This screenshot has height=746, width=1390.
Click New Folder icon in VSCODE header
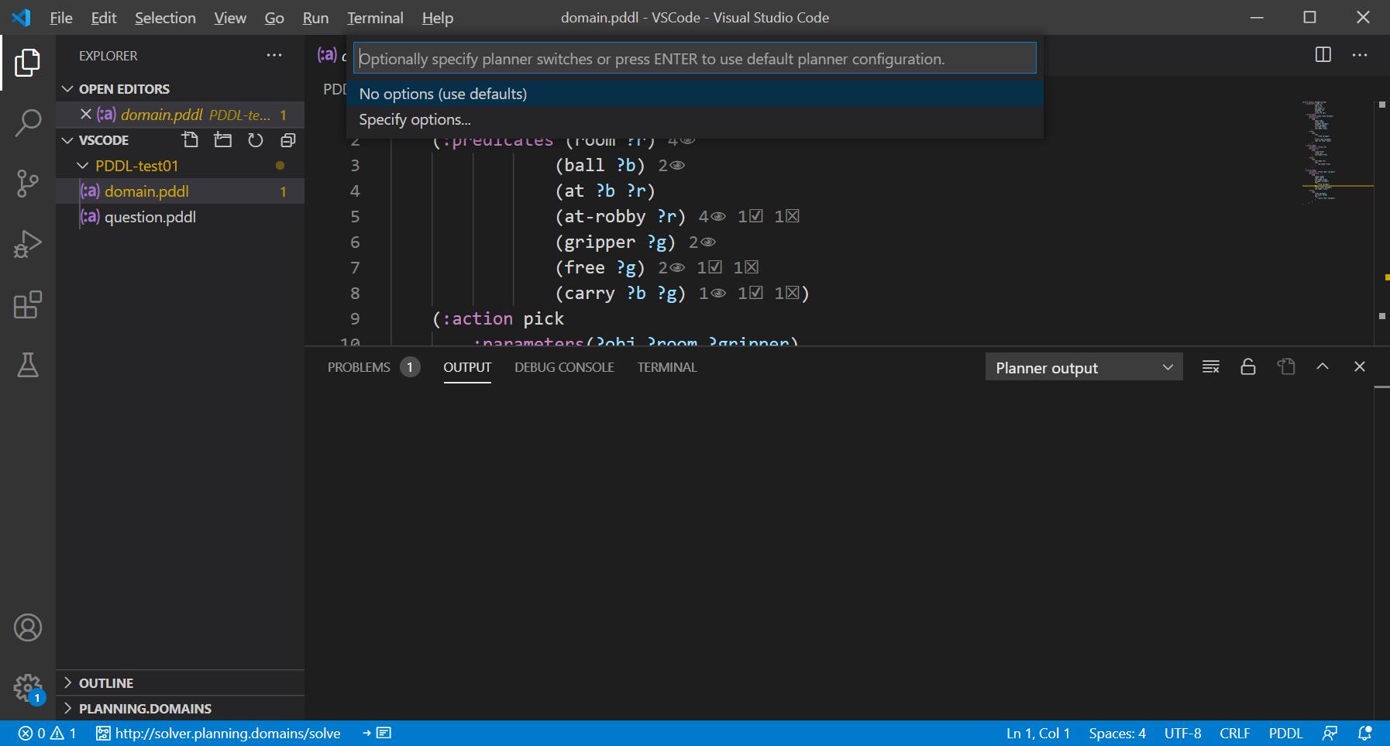coord(223,140)
